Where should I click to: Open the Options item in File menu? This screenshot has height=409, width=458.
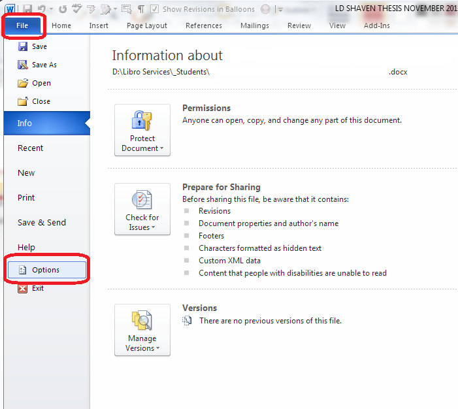46,270
